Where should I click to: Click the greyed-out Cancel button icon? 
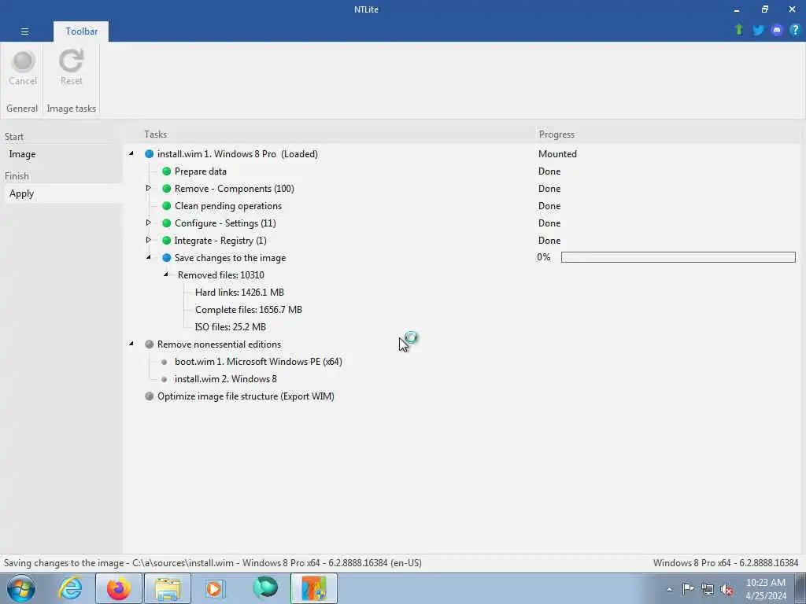[x=23, y=61]
